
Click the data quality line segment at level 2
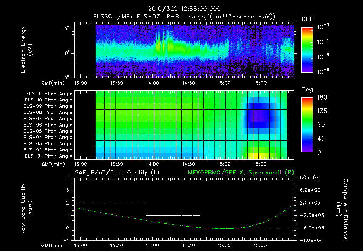(114, 203)
